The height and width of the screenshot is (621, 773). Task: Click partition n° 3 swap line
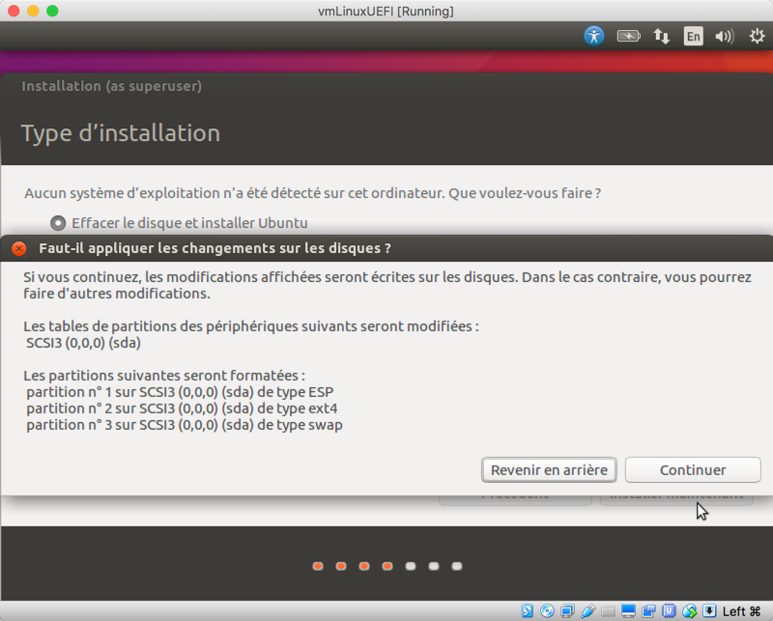(x=185, y=425)
